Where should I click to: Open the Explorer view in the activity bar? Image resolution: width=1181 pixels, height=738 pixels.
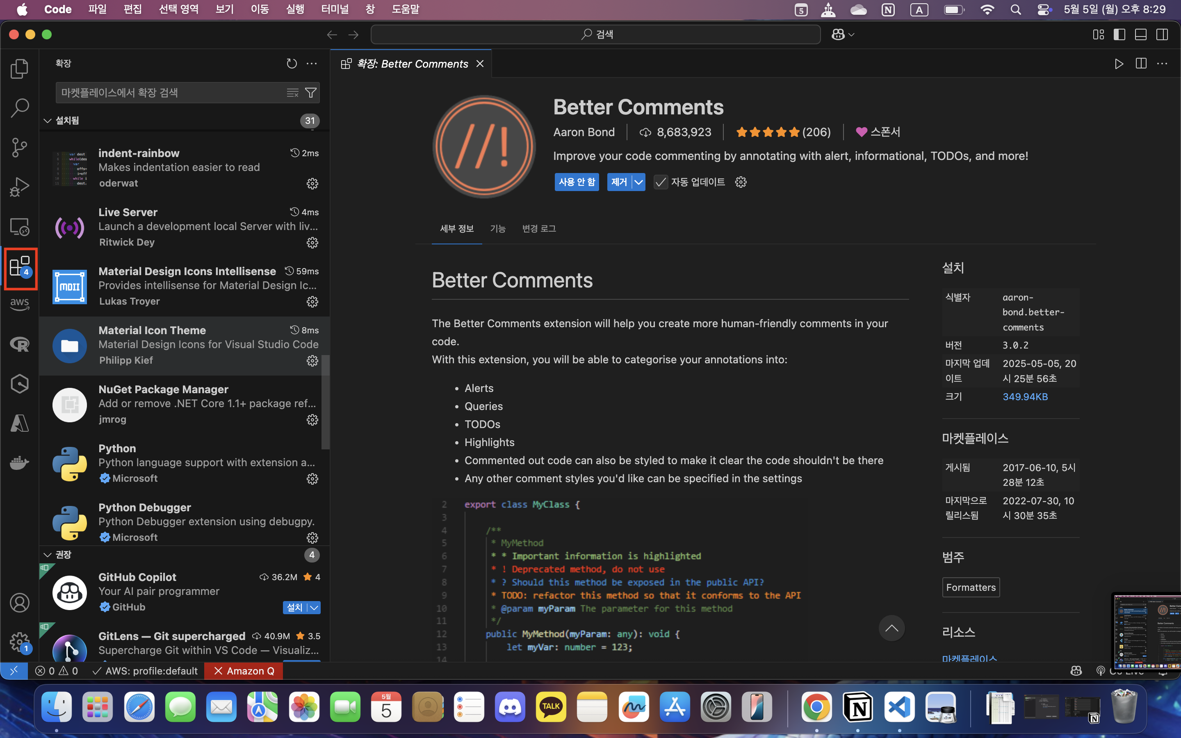20,69
